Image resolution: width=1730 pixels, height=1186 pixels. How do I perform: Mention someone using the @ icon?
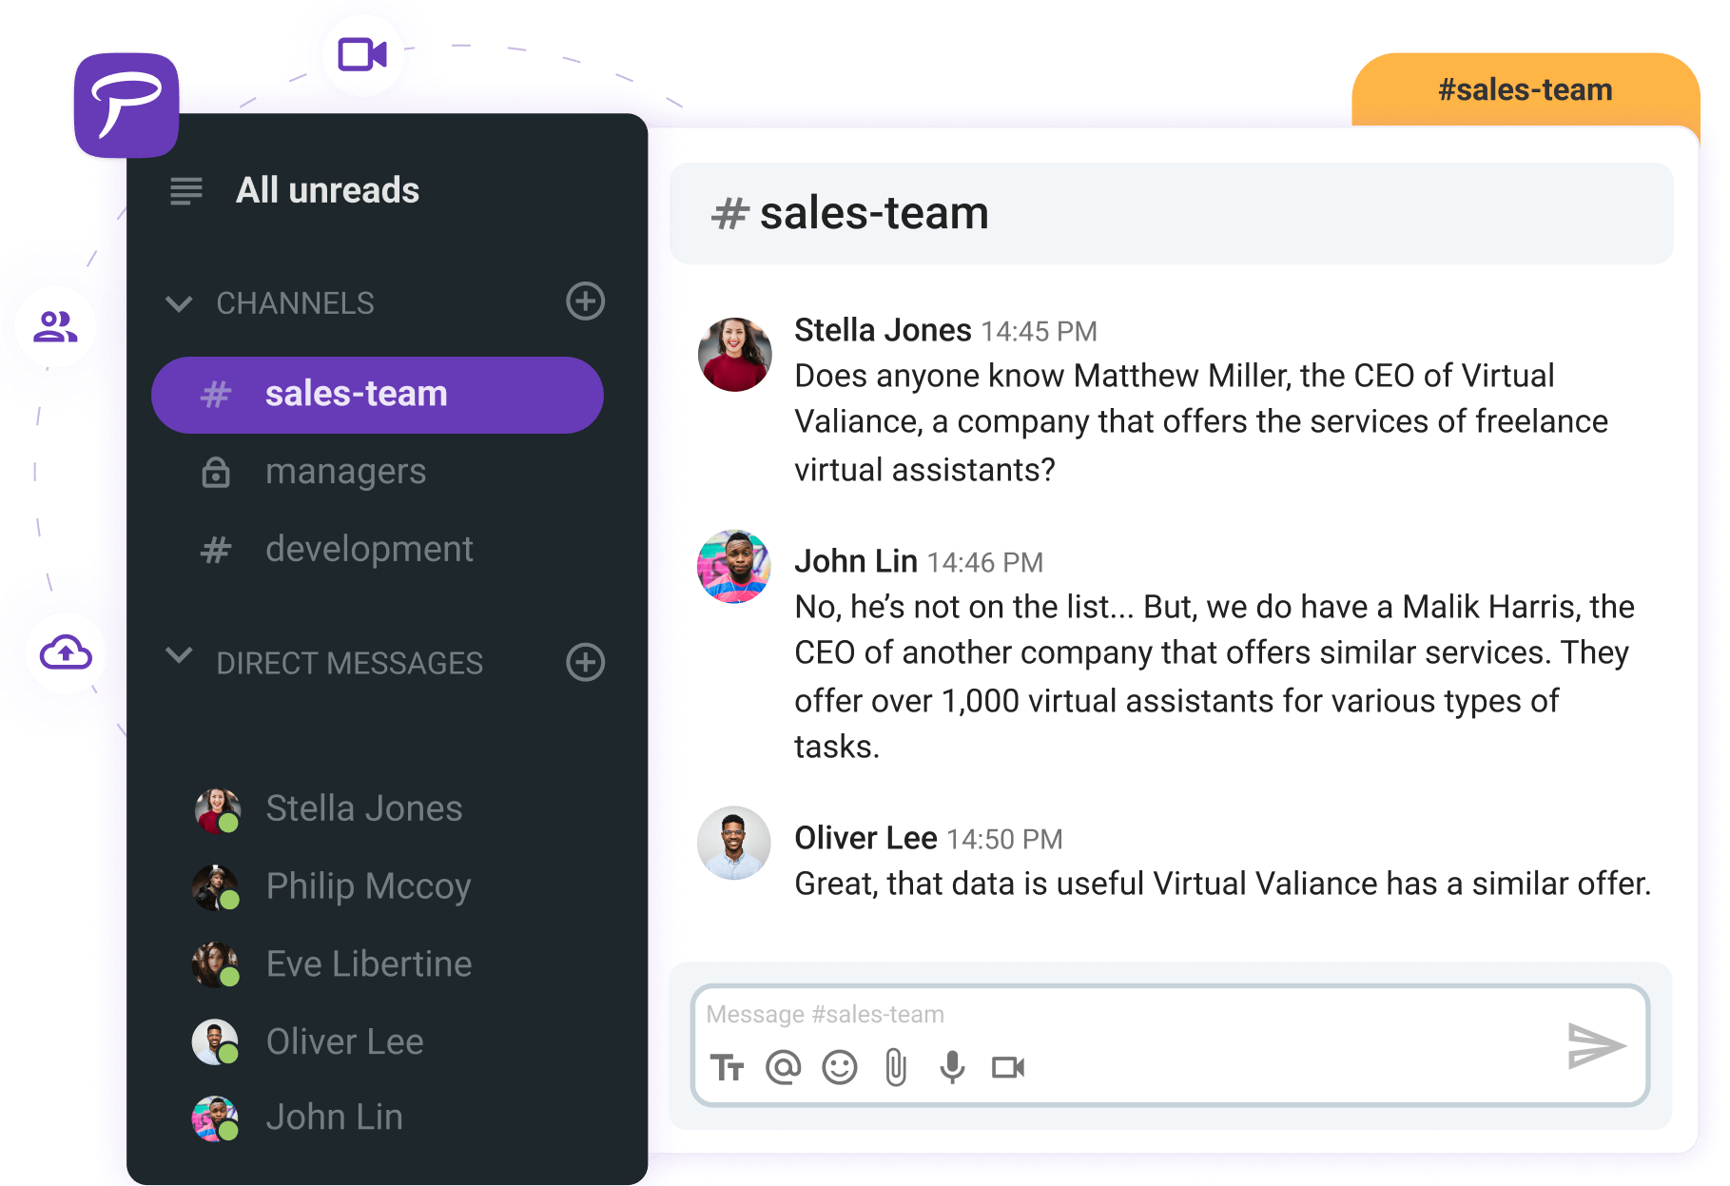[x=784, y=1067]
